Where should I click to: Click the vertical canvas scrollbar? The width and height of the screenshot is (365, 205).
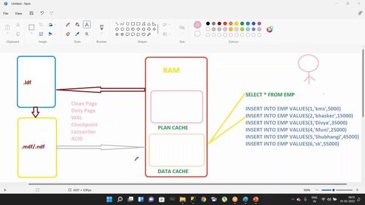coord(363,84)
